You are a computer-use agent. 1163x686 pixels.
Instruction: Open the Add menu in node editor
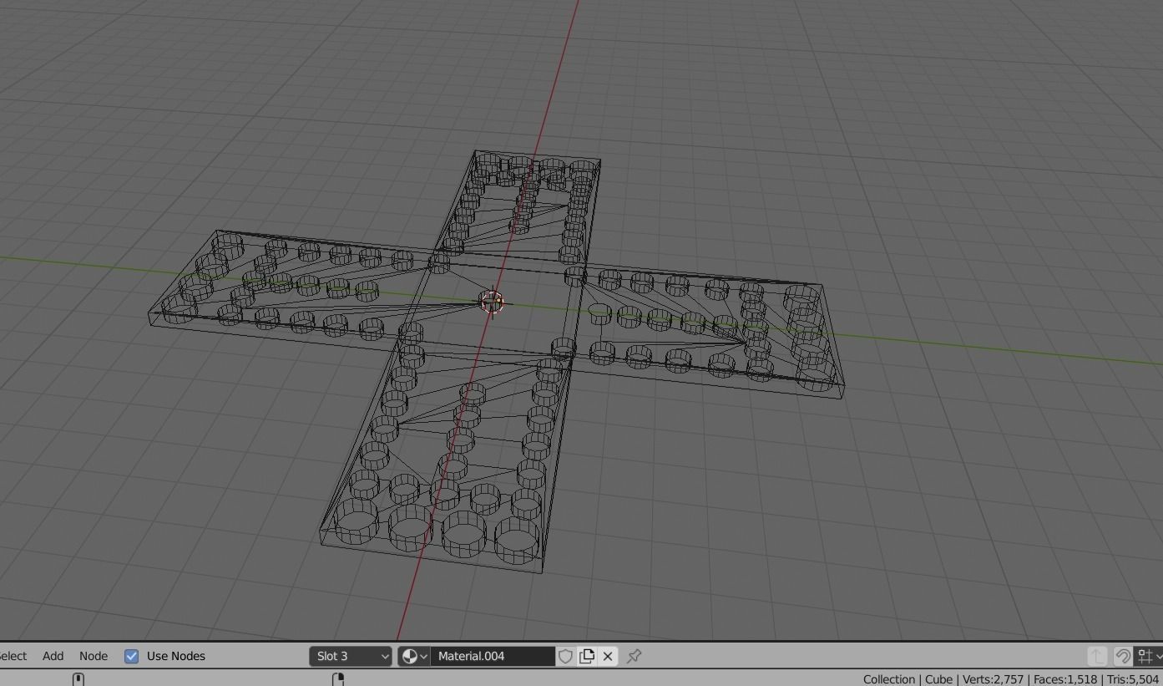pos(53,656)
